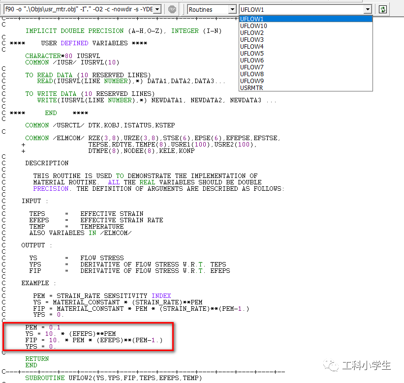Click the TO READ DATA comment line
The height and width of the screenshot is (383, 404).
(x=88, y=75)
